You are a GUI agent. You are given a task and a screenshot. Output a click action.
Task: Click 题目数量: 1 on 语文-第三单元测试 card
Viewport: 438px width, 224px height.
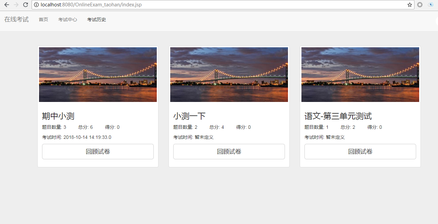[x=317, y=127]
